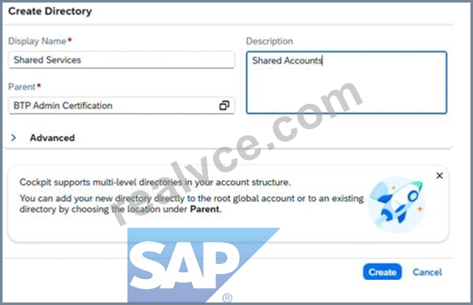The width and height of the screenshot is (473, 305).
Task: Click the bold Parent word in info text
Action: [205, 209]
